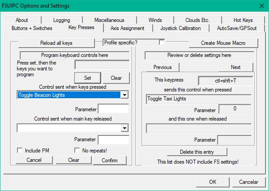The image size is (269, 191).
Task: Click the 'Control sent when keys pressed' label
Action: click(x=73, y=87)
